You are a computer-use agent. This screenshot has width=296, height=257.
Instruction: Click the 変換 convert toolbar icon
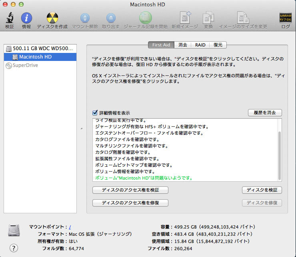pos(208,17)
